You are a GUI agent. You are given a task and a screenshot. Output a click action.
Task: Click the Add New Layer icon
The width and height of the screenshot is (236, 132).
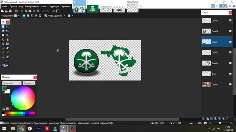click(203, 119)
